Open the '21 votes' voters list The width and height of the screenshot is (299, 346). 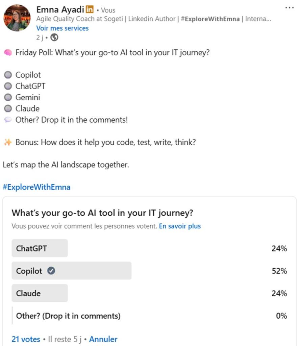tap(26, 339)
